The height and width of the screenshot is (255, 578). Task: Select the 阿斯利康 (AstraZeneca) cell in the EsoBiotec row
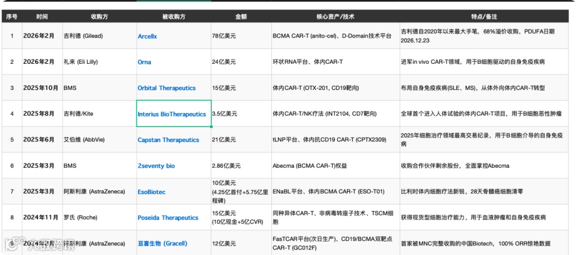click(99, 192)
